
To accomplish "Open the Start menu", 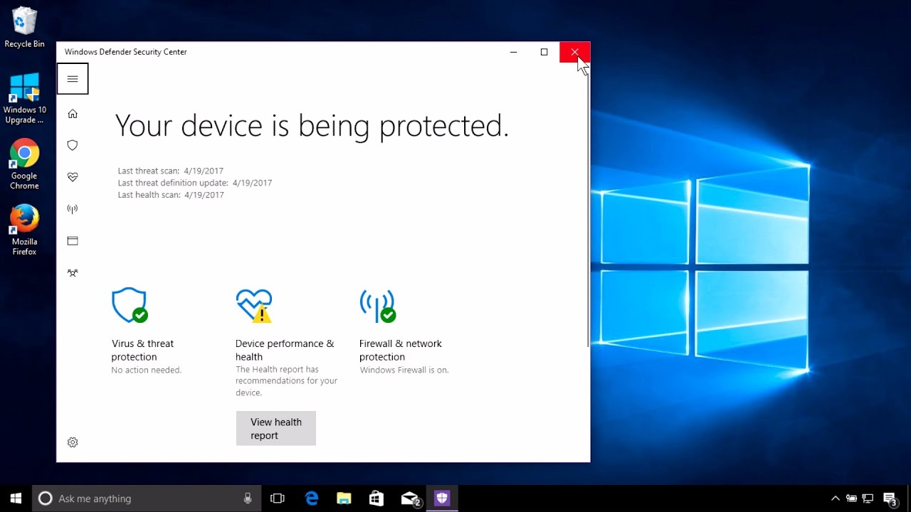I will tap(14, 498).
